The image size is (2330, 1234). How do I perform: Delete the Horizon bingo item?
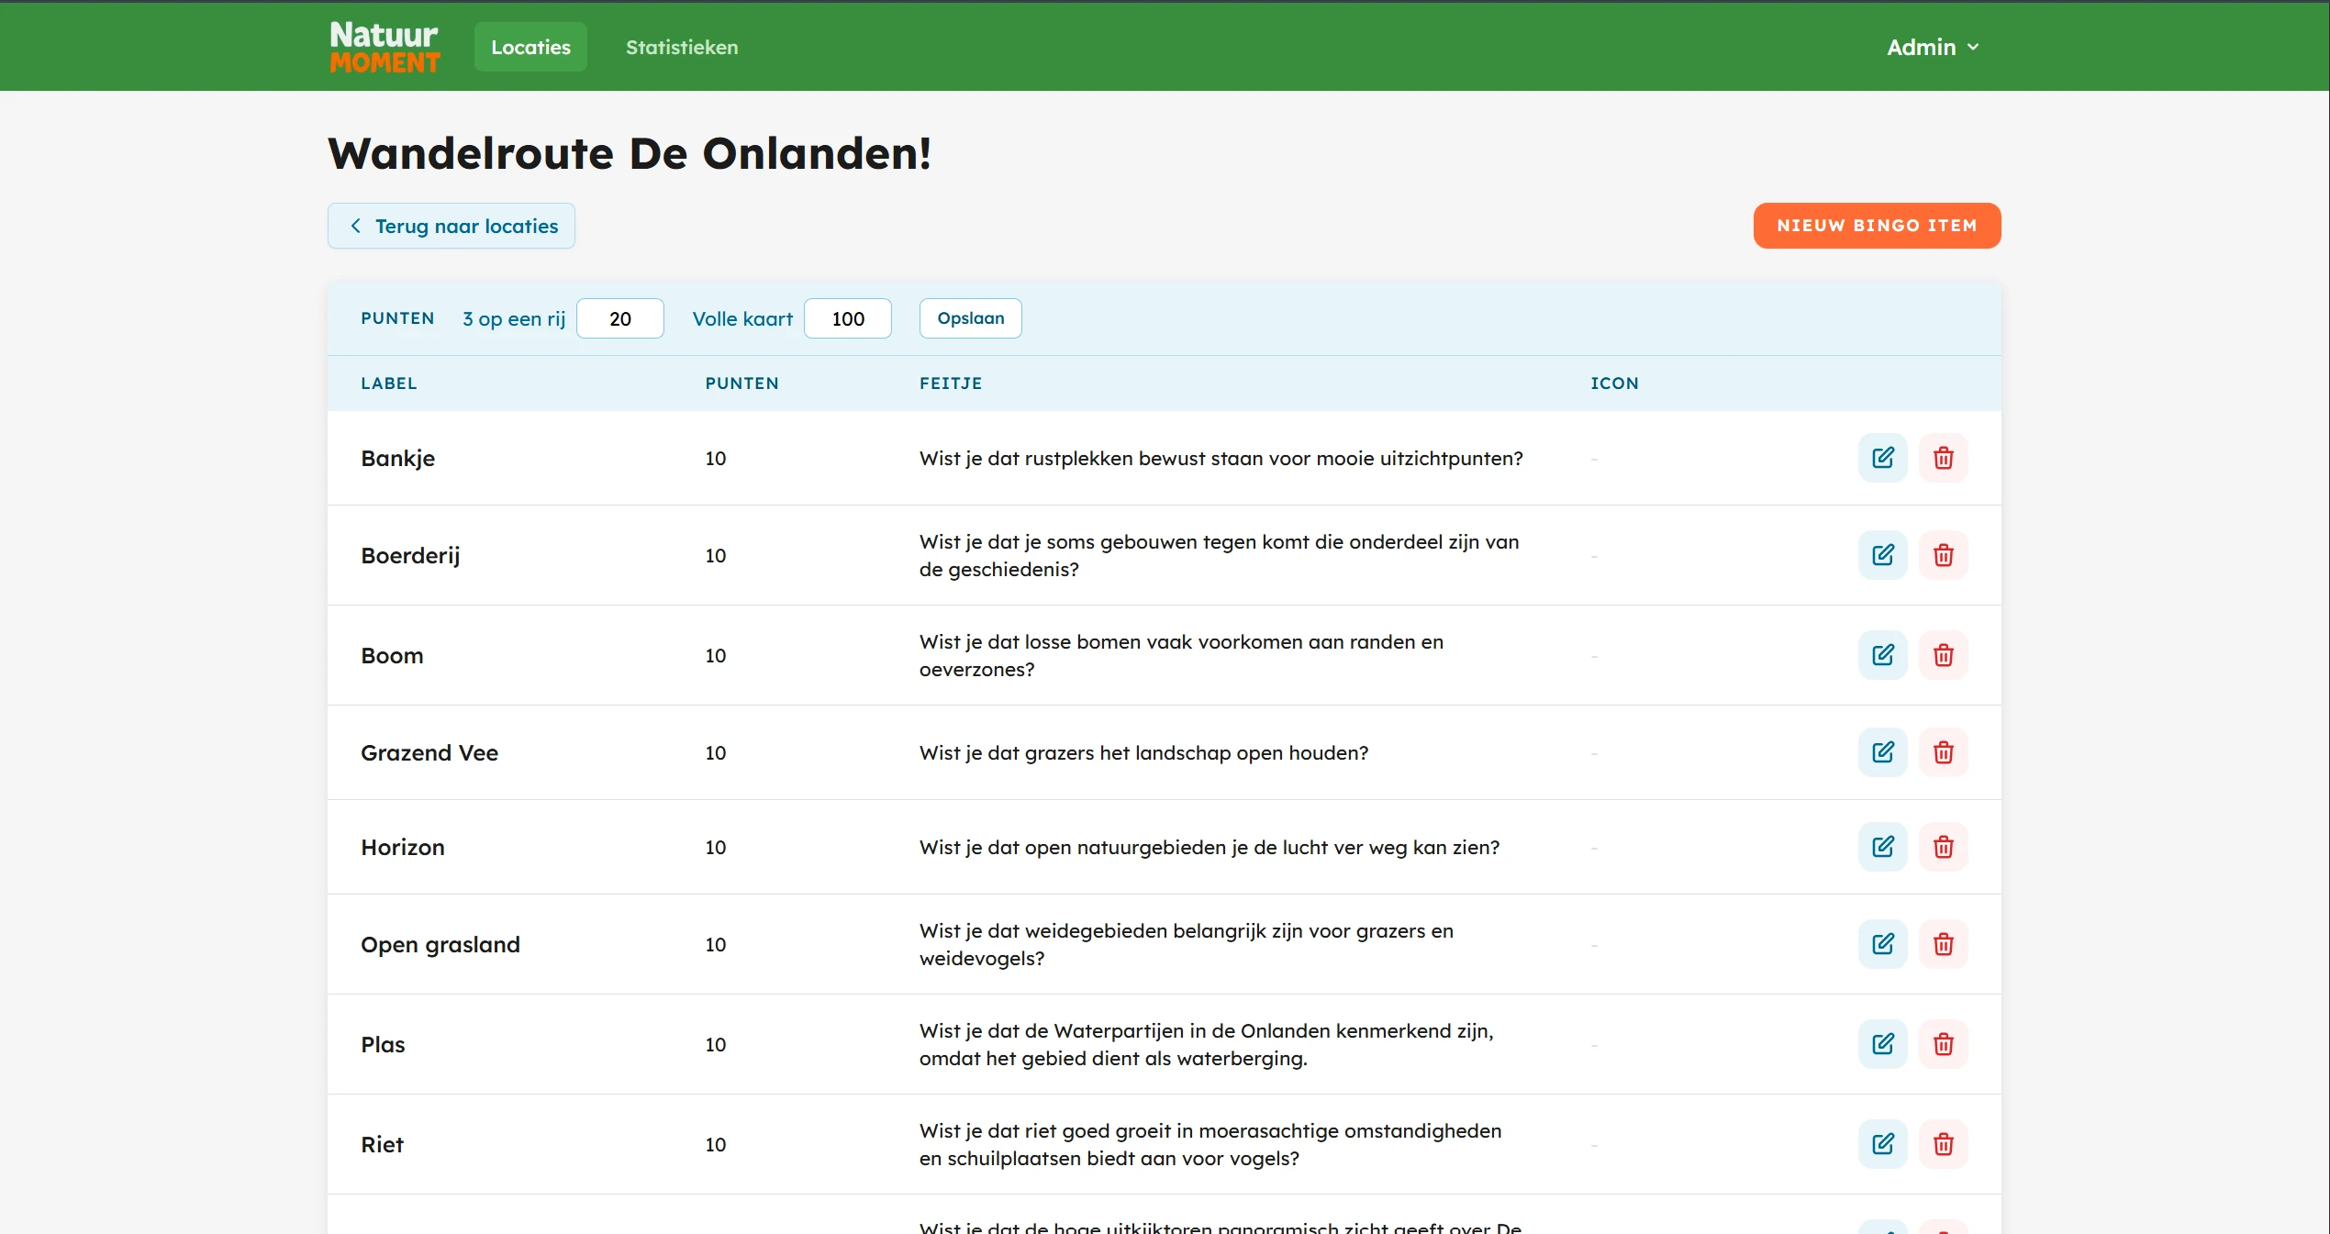(1944, 847)
